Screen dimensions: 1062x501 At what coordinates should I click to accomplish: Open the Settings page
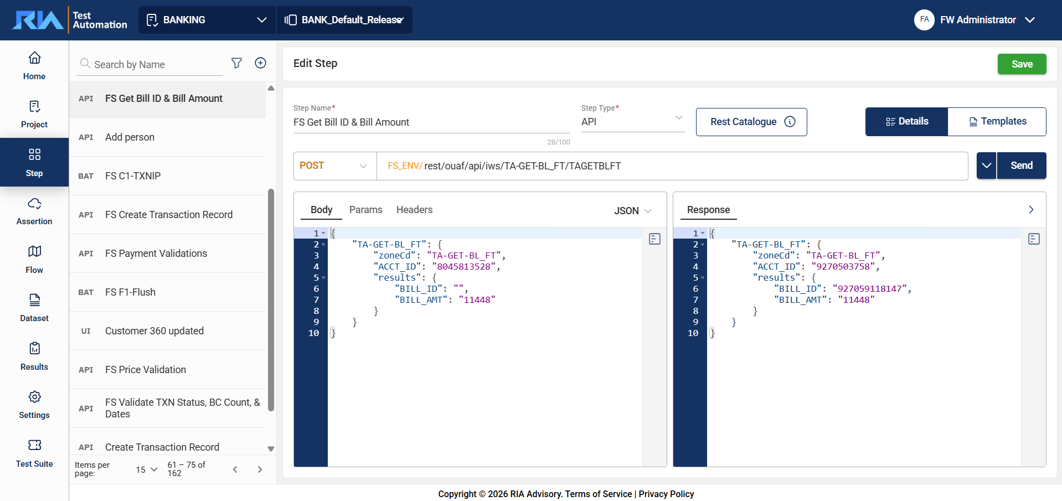point(34,405)
